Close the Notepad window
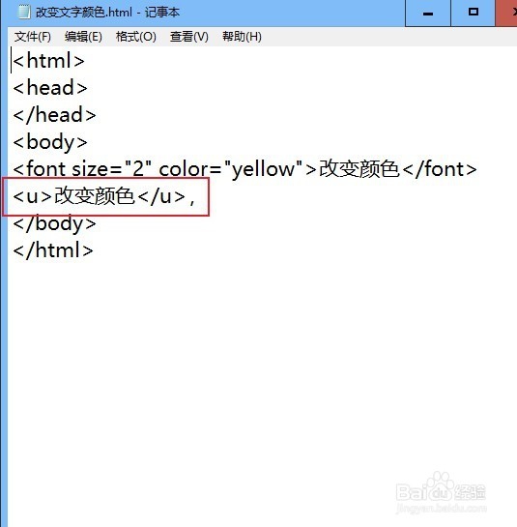 click(507, 13)
